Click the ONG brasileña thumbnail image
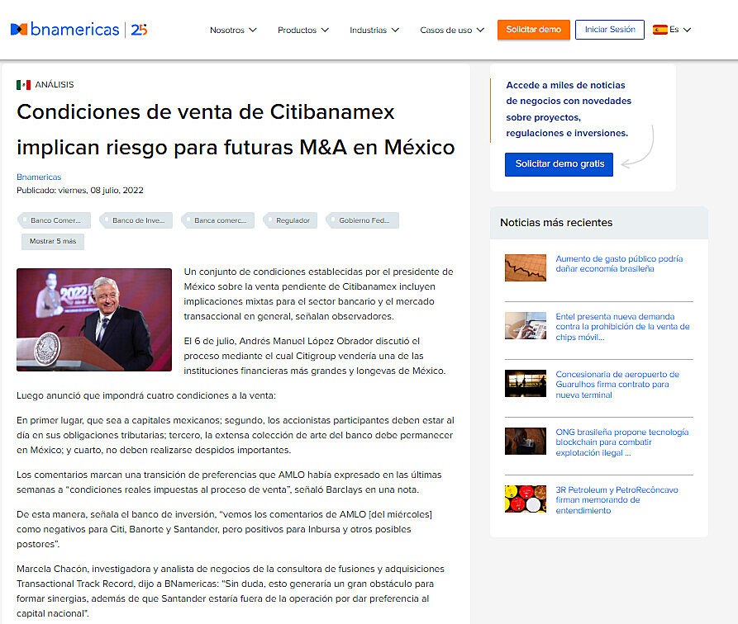738x624 pixels. pos(526,441)
